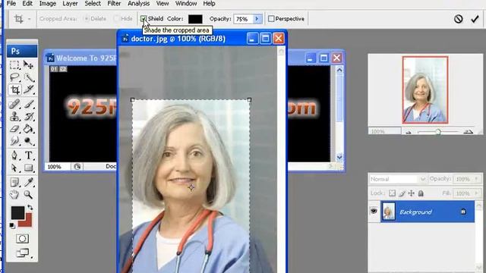Click the Navigator zoom slider
This screenshot has width=486, height=273.
pos(438,132)
